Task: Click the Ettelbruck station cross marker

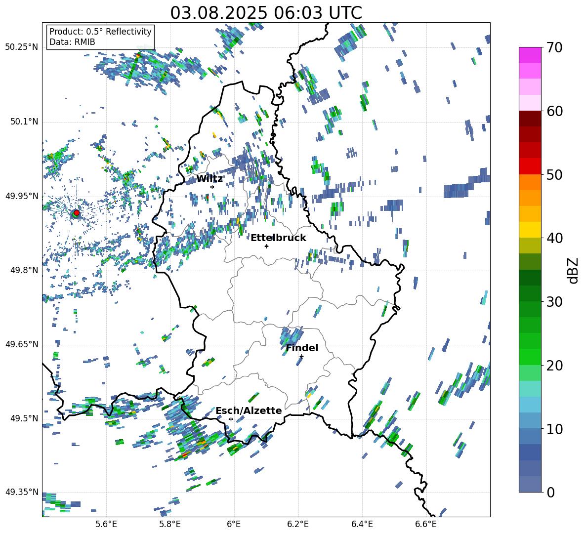Action: point(266,246)
